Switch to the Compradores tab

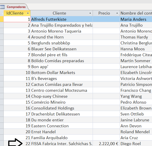(x=16, y=7)
